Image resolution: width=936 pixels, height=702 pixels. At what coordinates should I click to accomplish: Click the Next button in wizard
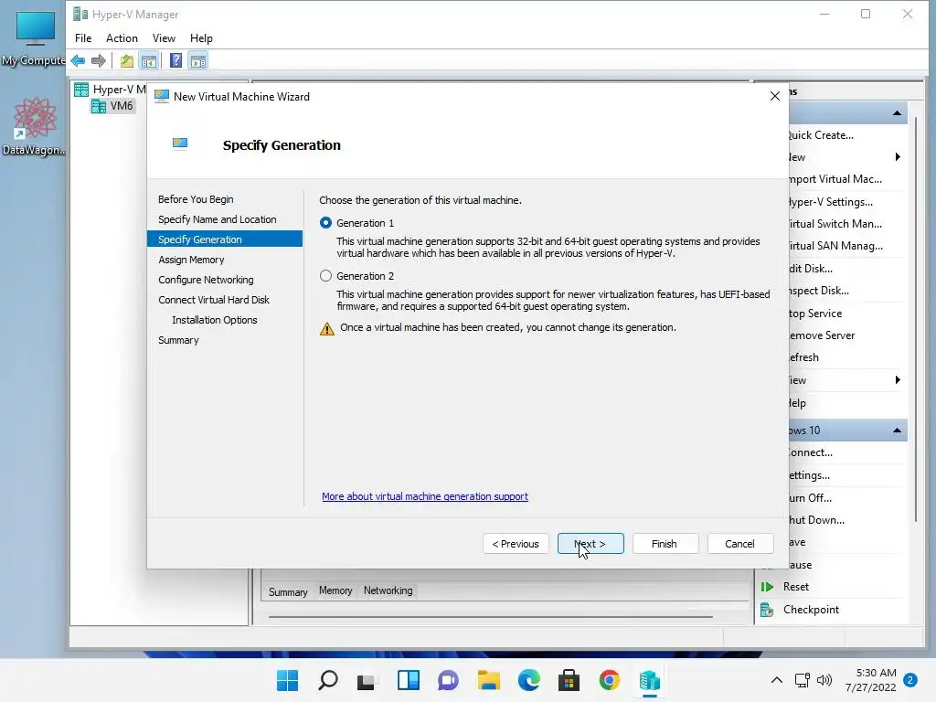pos(590,544)
